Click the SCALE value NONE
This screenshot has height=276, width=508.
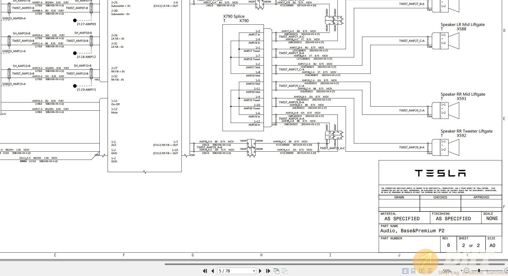(x=492, y=218)
